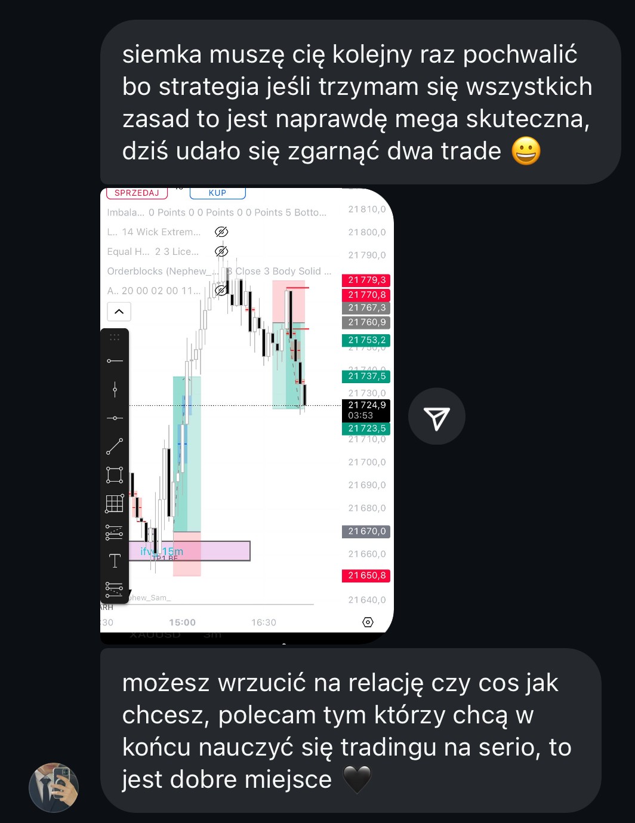Tap the share/send message icon
The height and width of the screenshot is (823, 635).
[x=436, y=417]
